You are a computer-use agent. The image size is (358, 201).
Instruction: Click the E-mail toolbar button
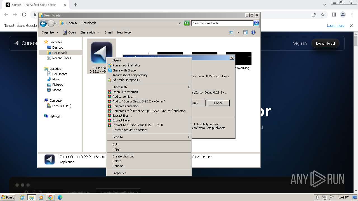click(x=109, y=32)
